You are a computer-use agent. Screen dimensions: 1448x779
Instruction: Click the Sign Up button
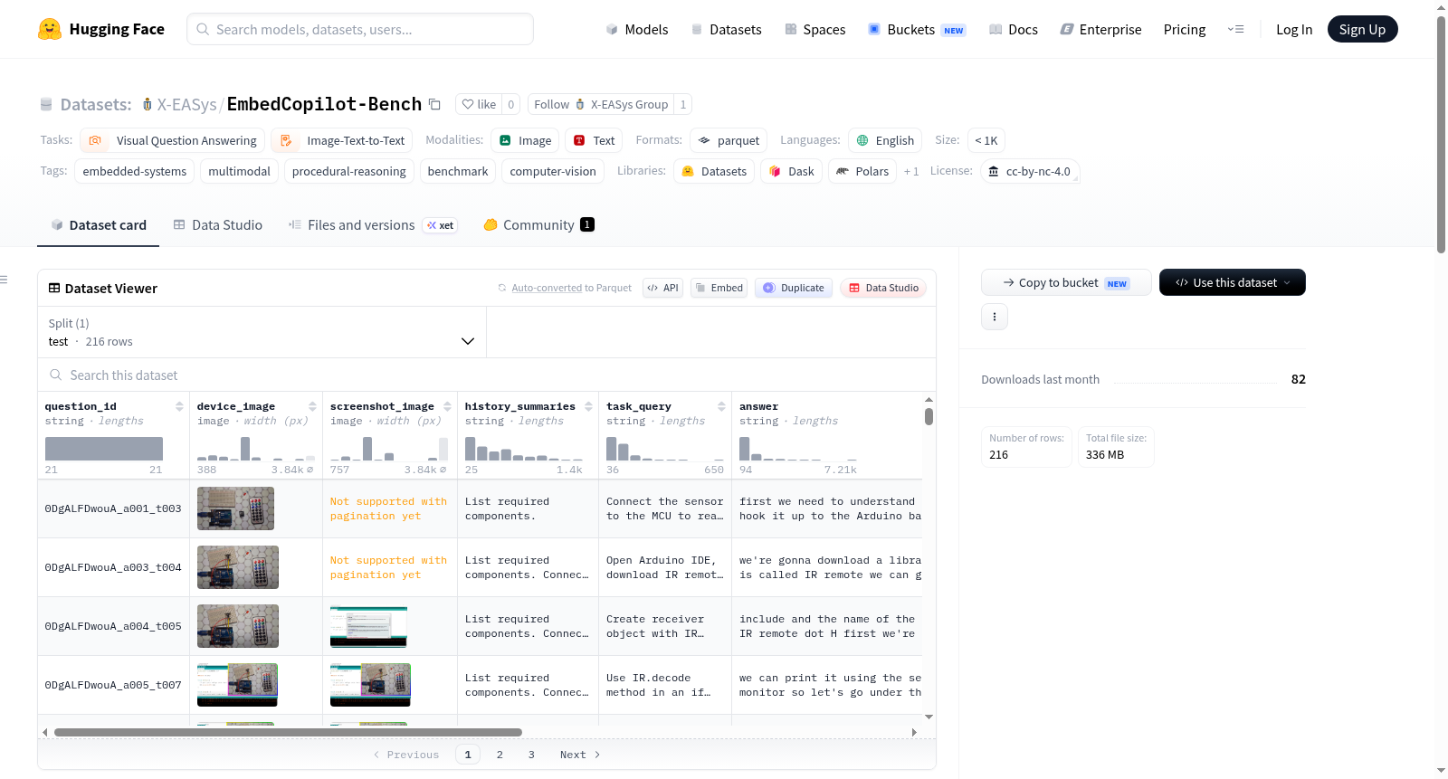pyautogui.click(x=1362, y=29)
